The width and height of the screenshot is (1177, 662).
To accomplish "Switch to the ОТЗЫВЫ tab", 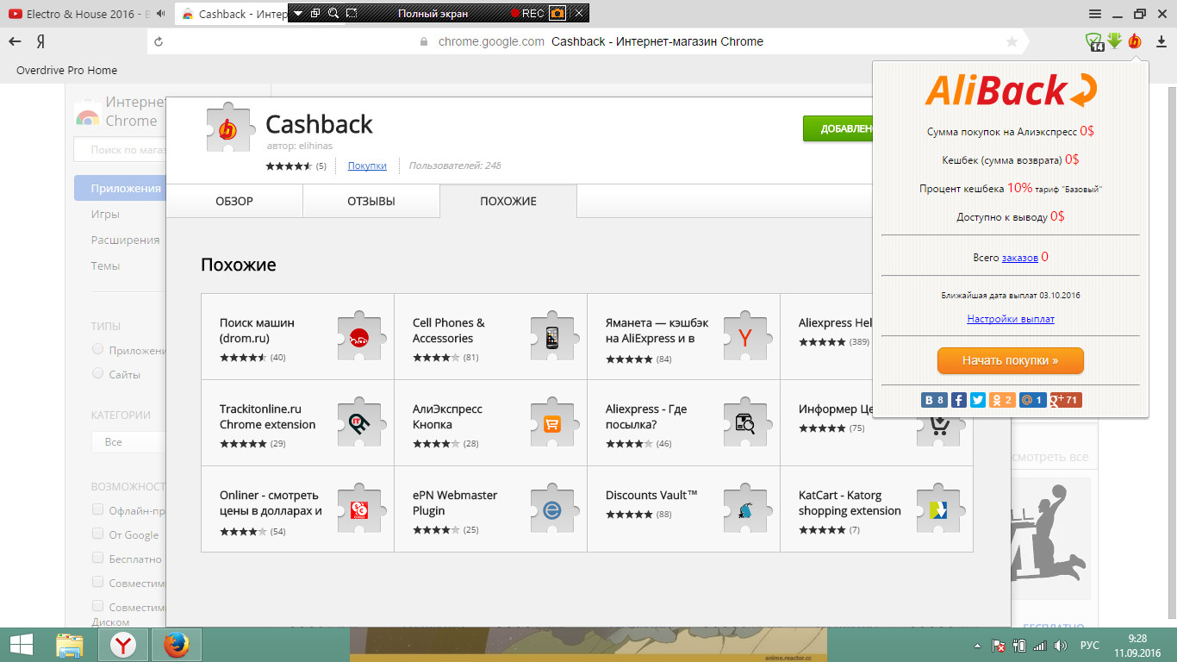I will (x=371, y=201).
